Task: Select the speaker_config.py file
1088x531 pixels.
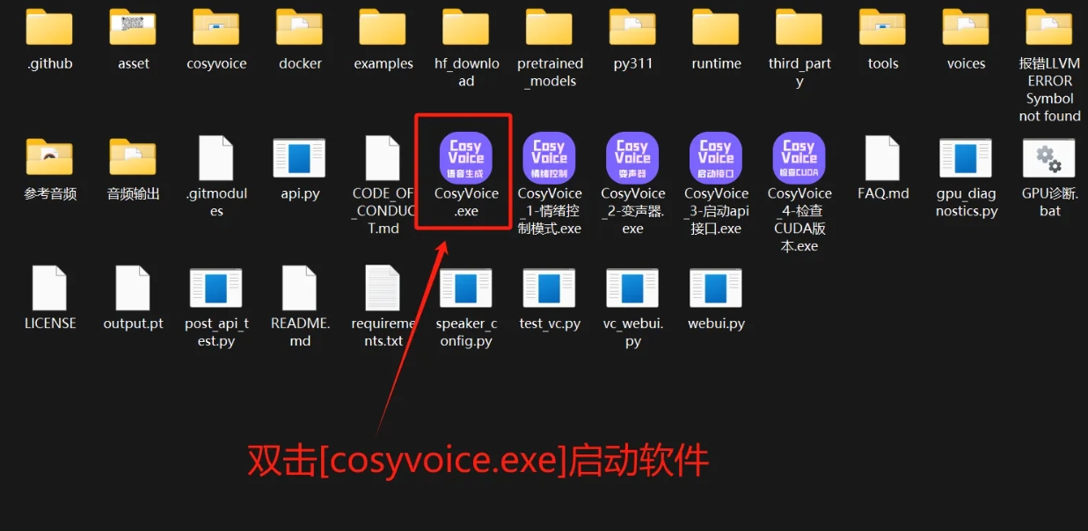Action: point(465,291)
